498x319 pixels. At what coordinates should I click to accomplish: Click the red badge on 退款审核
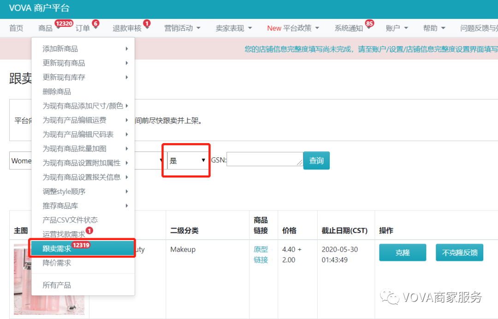click(x=147, y=22)
